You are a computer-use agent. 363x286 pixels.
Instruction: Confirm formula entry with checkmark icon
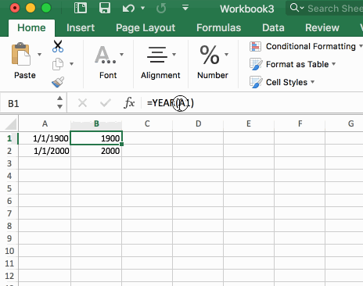click(106, 103)
